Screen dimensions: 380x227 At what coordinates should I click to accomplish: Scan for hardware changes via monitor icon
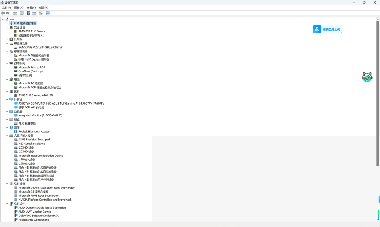(x=47, y=13)
